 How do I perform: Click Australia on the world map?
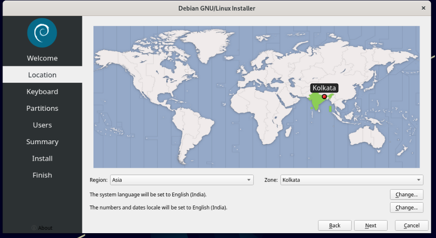(x=367, y=133)
